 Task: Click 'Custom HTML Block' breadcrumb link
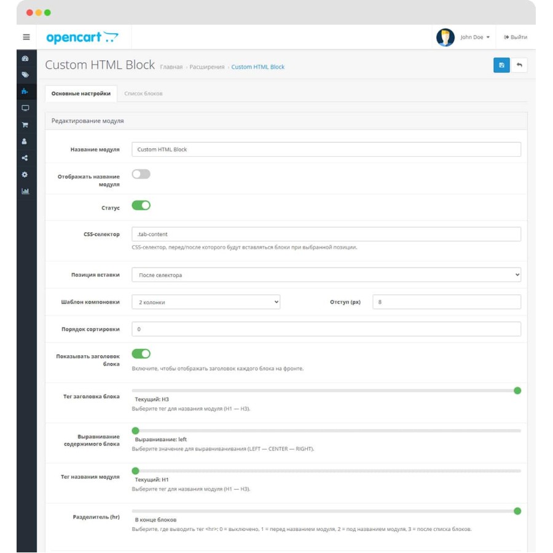258,67
